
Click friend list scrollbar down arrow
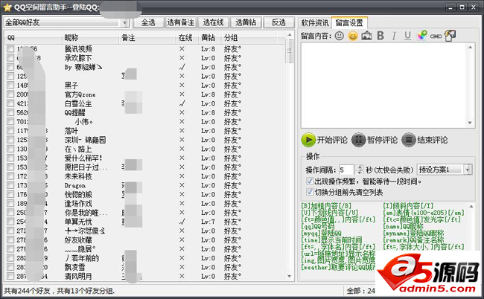[289, 276]
